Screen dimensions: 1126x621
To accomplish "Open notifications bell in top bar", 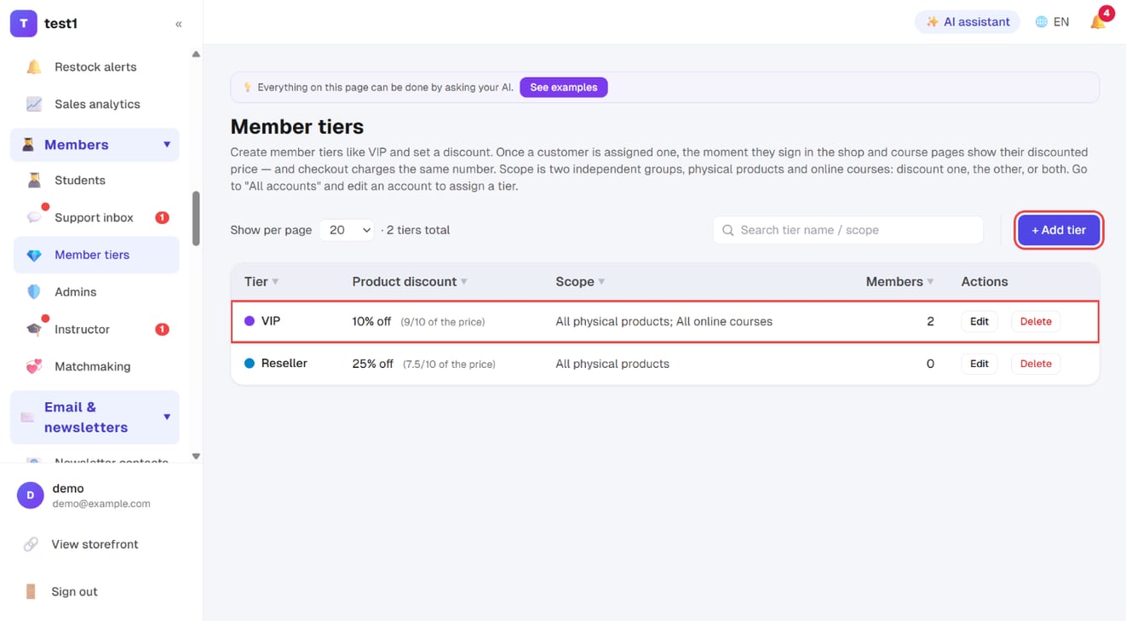I will [1098, 22].
